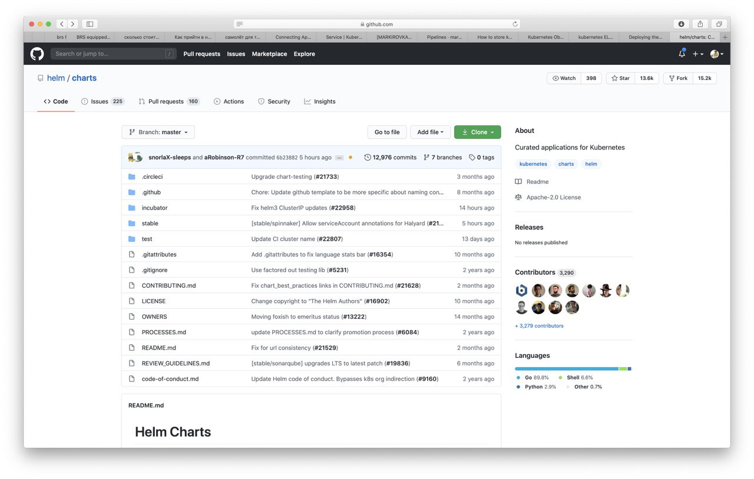
Task: Click the .circleci folder icon
Action: click(x=132, y=177)
